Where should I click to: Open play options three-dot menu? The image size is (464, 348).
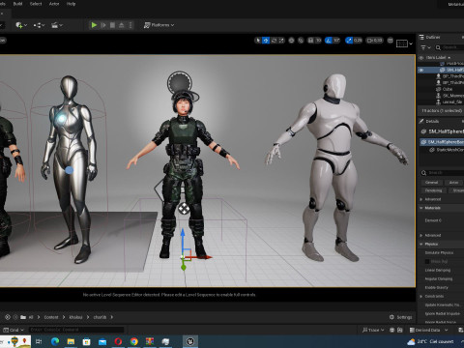(x=130, y=25)
